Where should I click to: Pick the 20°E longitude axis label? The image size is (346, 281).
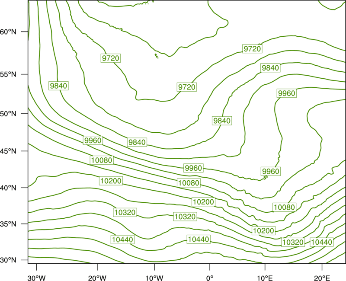click(322, 278)
